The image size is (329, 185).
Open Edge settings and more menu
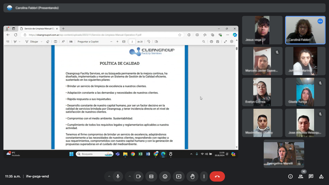coord(228,35)
